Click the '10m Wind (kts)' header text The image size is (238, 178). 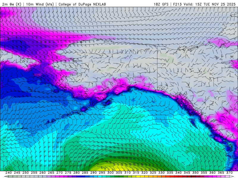pyautogui.click(x=40, y=4)
